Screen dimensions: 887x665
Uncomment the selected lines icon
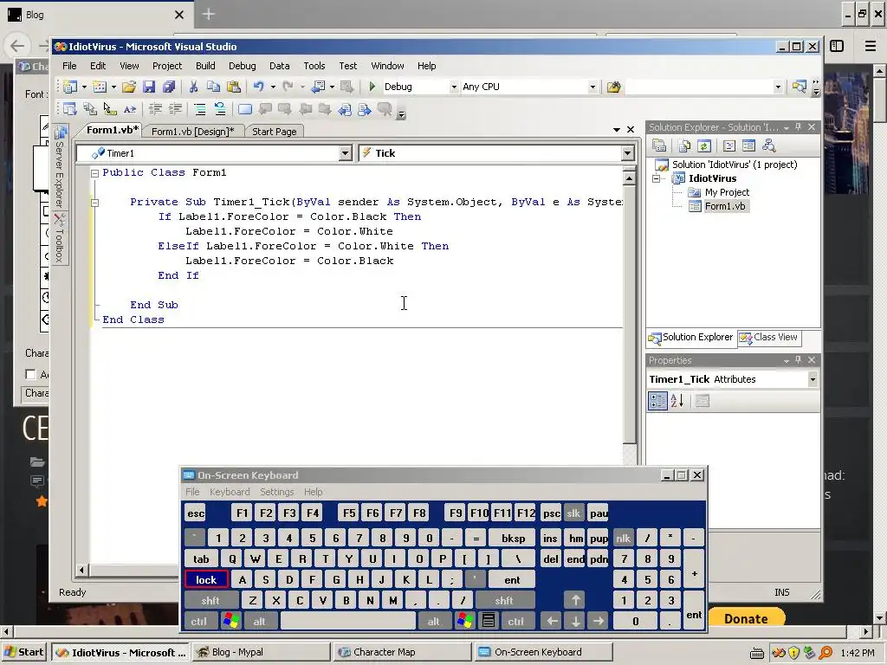click(219, 109)
